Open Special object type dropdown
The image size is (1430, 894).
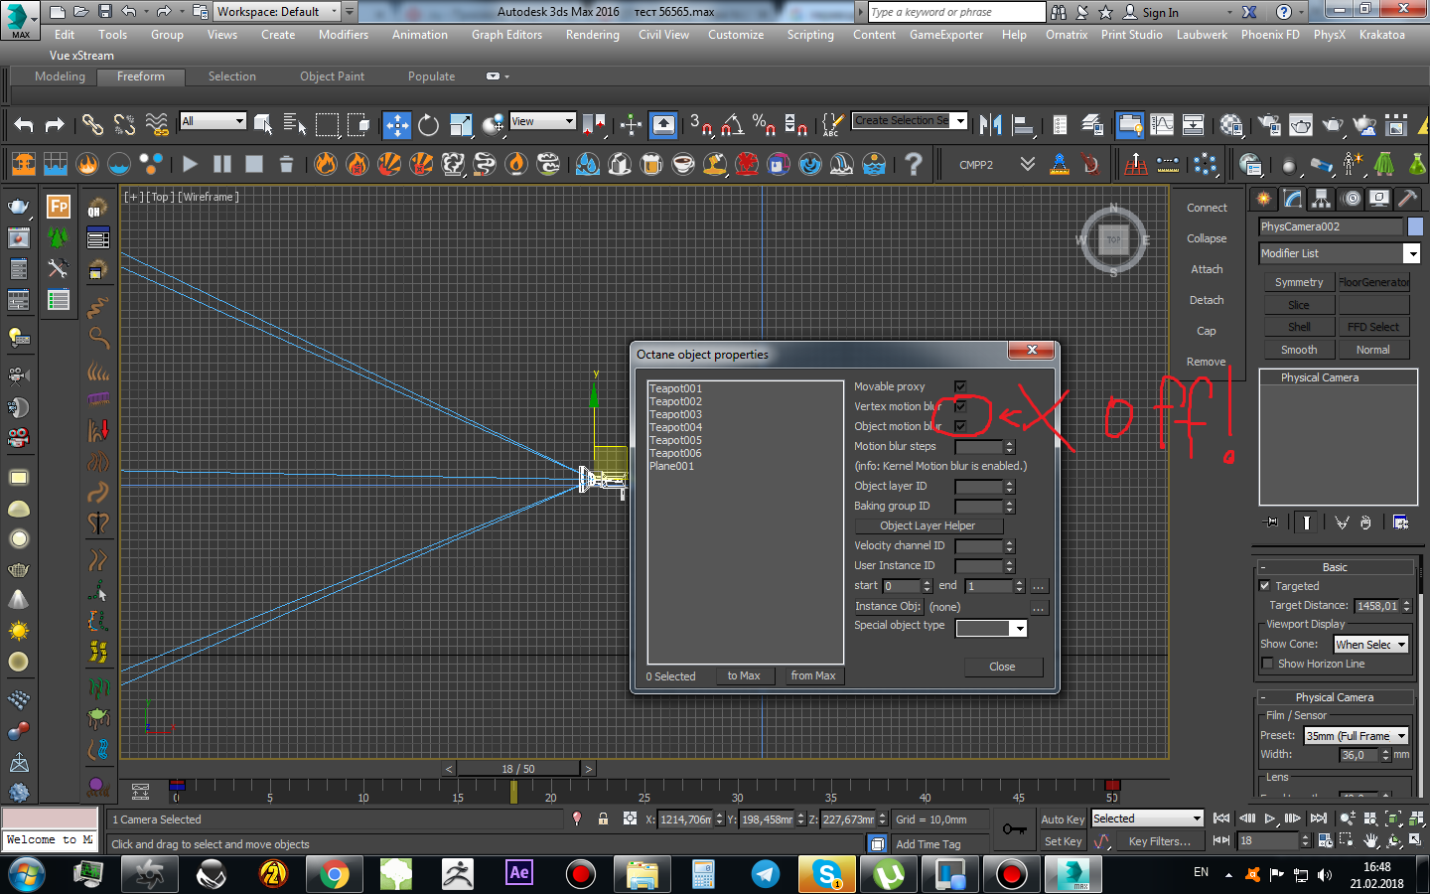tap(991, 628)
